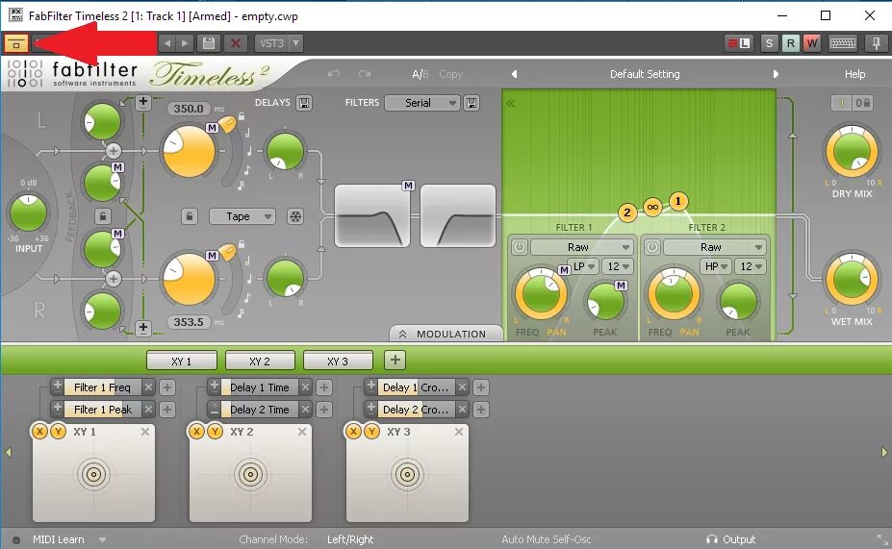
Task: Click the X button on XY 2 controller
Action: (196, 432)
